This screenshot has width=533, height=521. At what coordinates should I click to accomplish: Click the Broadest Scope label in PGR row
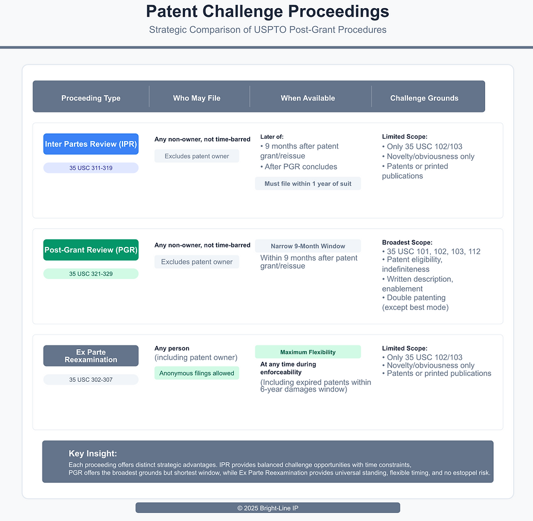407,243
